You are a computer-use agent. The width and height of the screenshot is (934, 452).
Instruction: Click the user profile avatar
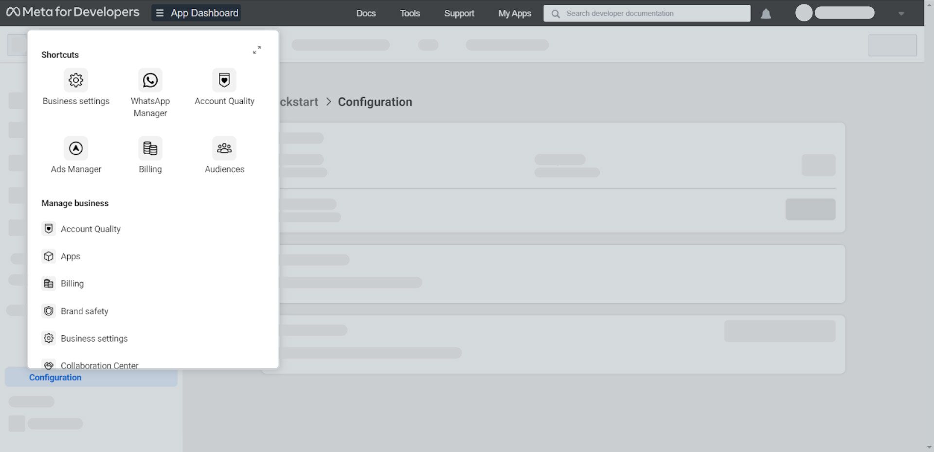pyautogui.click(x=804, y=13)
